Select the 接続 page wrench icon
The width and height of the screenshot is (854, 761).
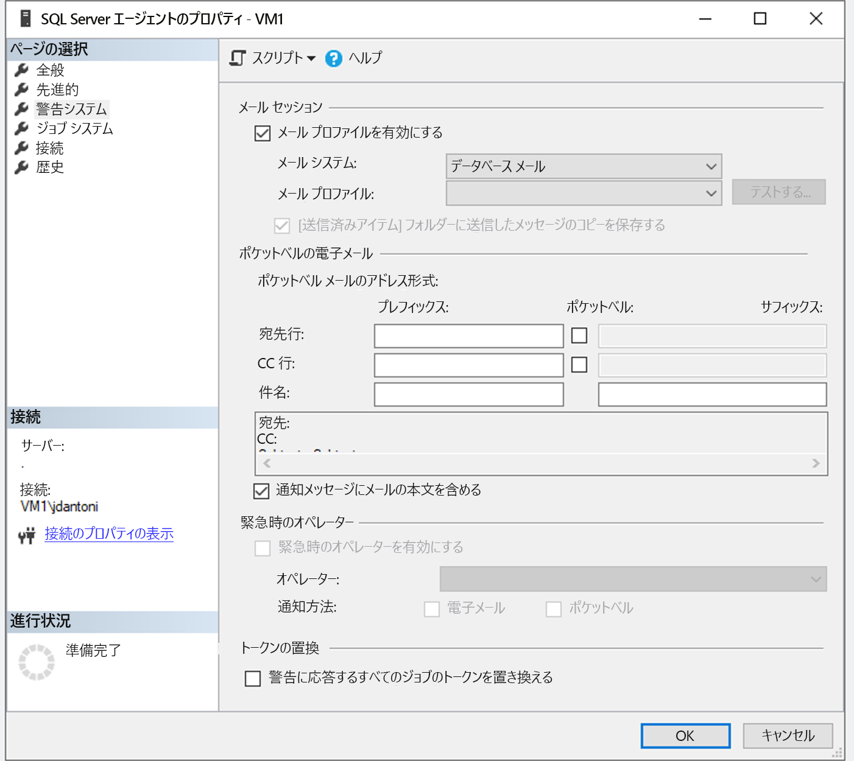(x=21, y=148)
